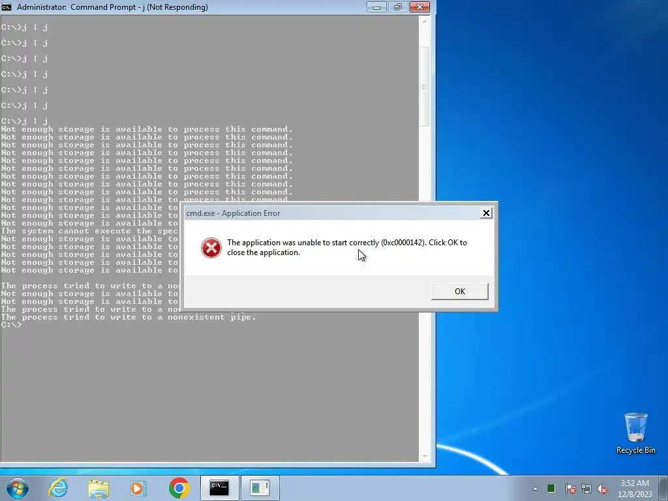Open the Windows Start menu
668x501 pixels.
pos(18,488)
